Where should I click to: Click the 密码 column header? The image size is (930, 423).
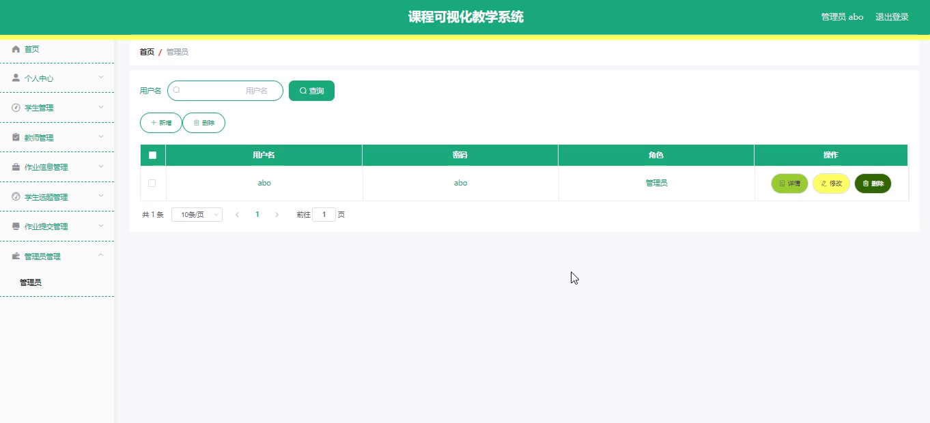(460, 156)
